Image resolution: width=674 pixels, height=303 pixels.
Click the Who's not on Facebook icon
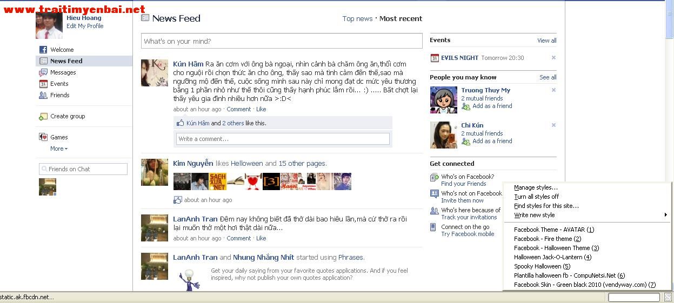point(434,193)
